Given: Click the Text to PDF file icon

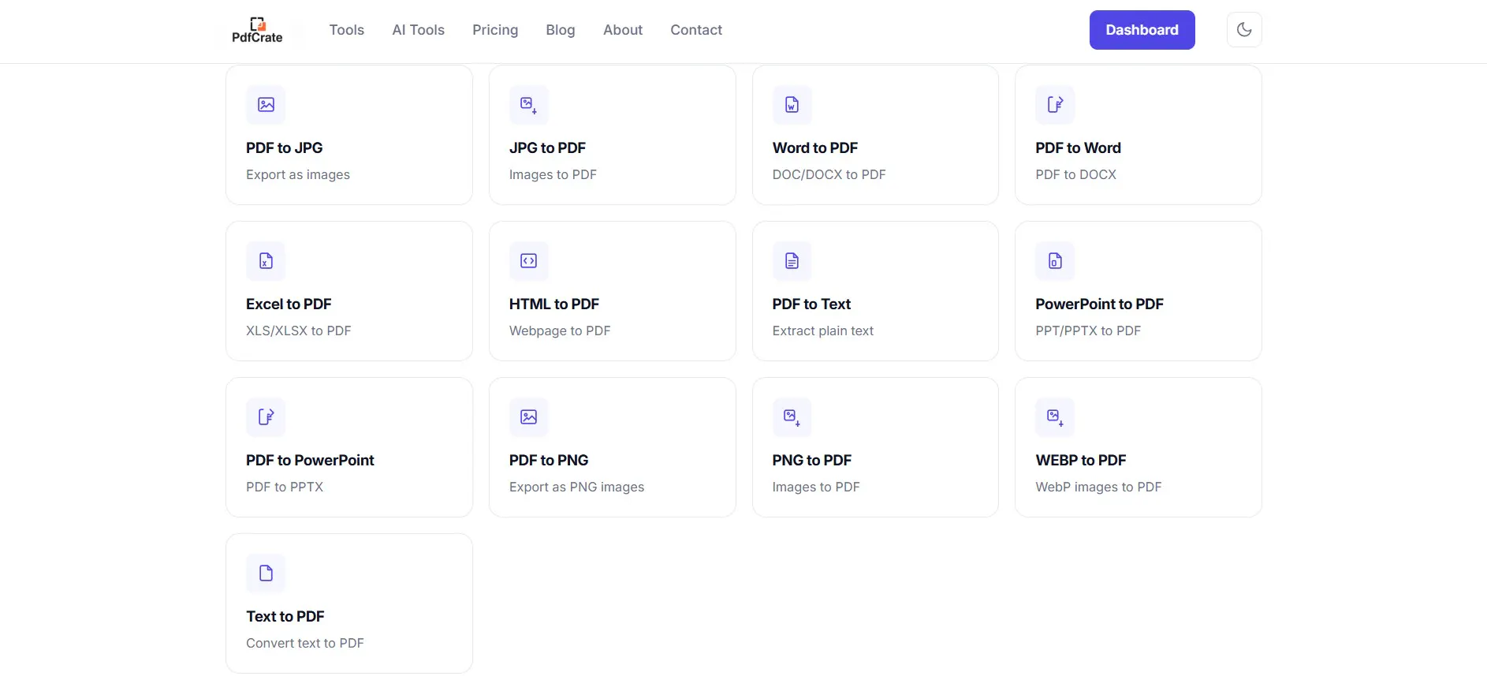Looking at the screenshot, I should click(266, 573).
